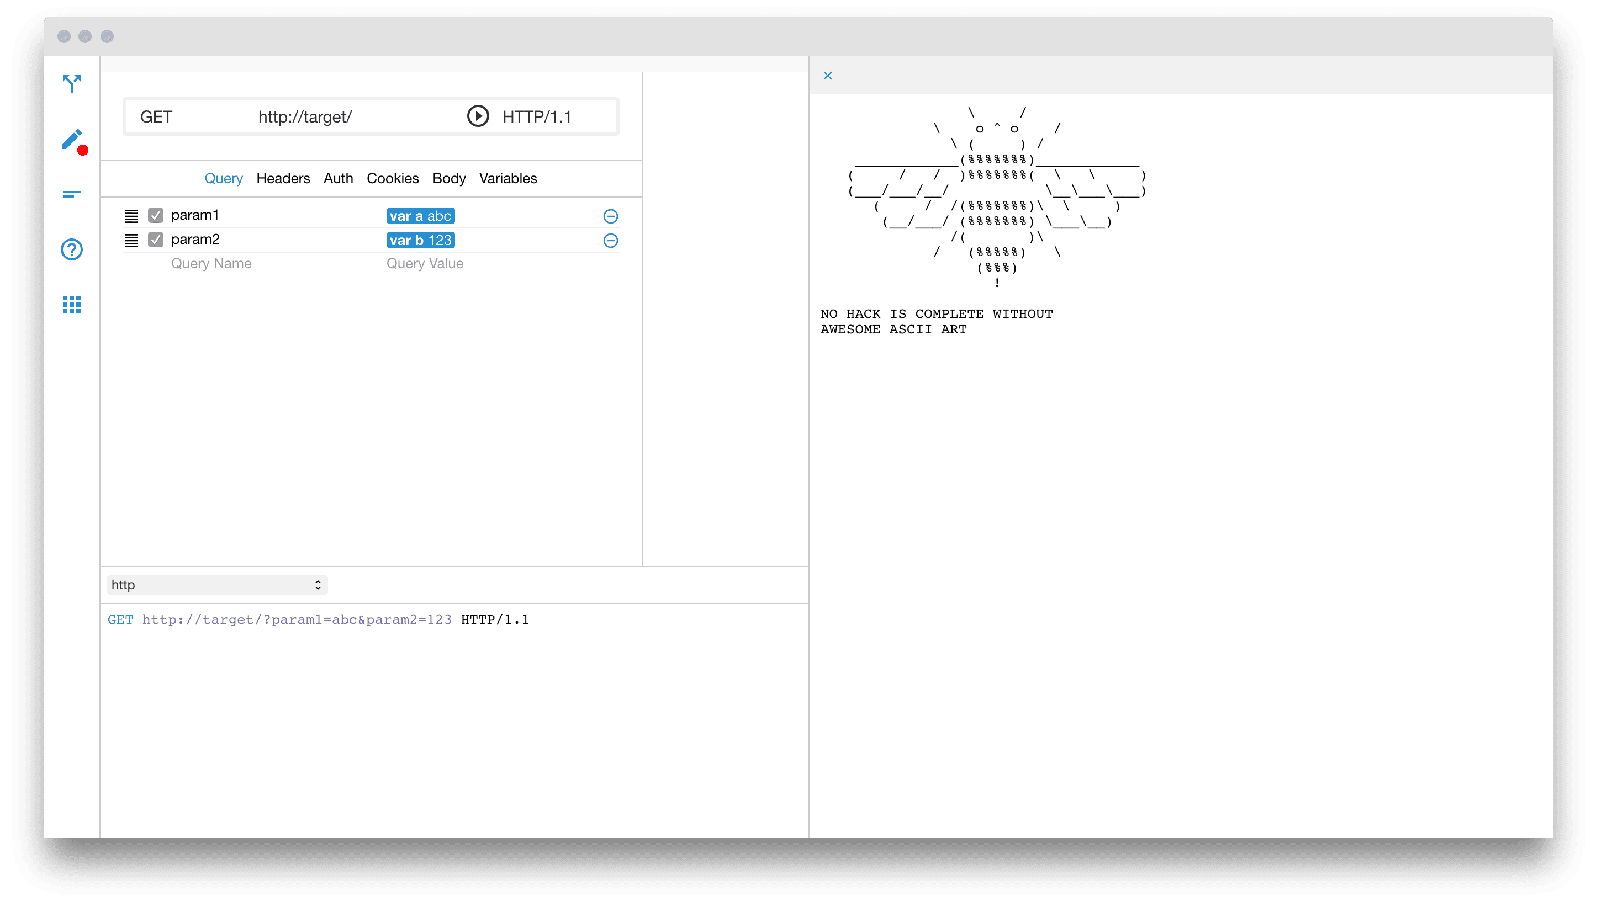Uncheck the param2 checkbox
The image size is (1597, 915).
(x=155, y=240)
